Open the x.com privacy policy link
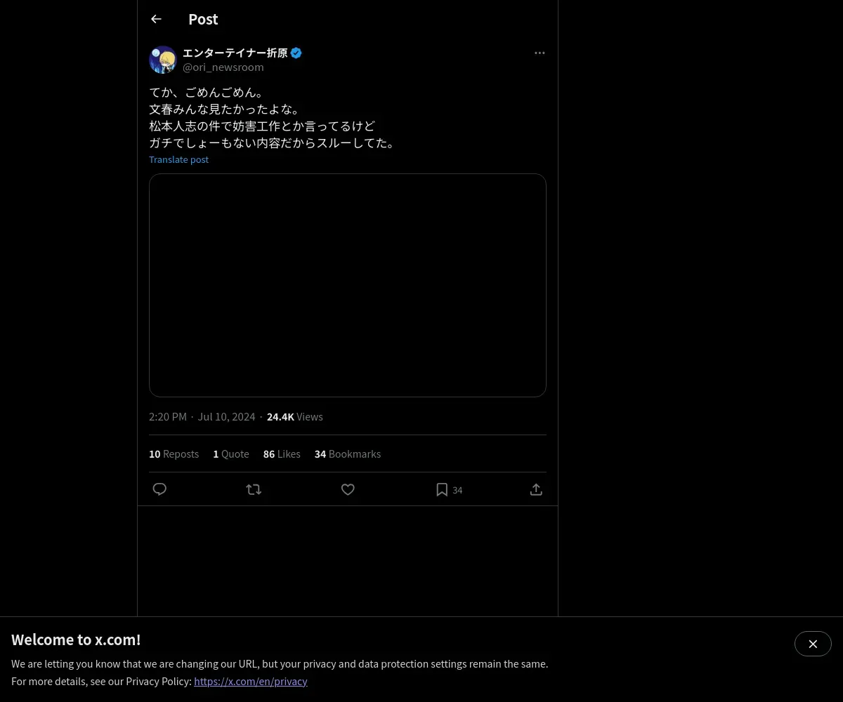Image resolution: width=843 pixels, height=702 pixels. [251, 682]
